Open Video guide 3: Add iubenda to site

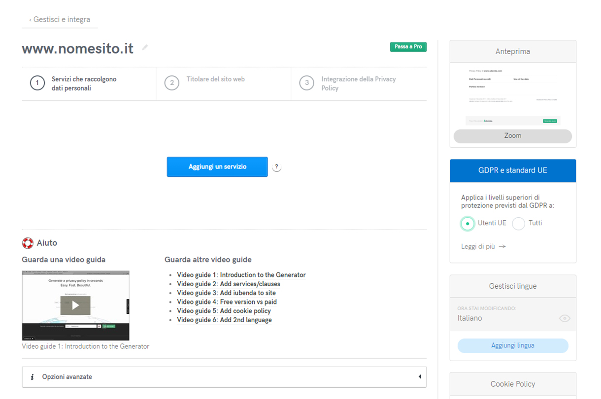(x=227, y=293)
